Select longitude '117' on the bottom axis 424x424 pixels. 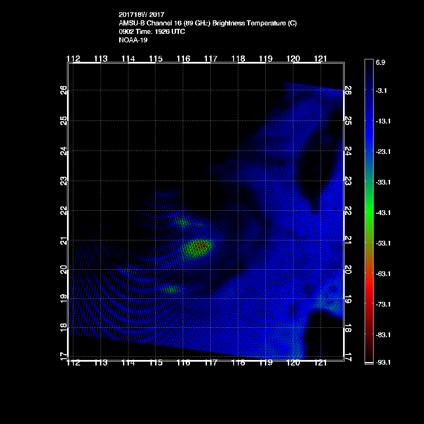(211, 363)
